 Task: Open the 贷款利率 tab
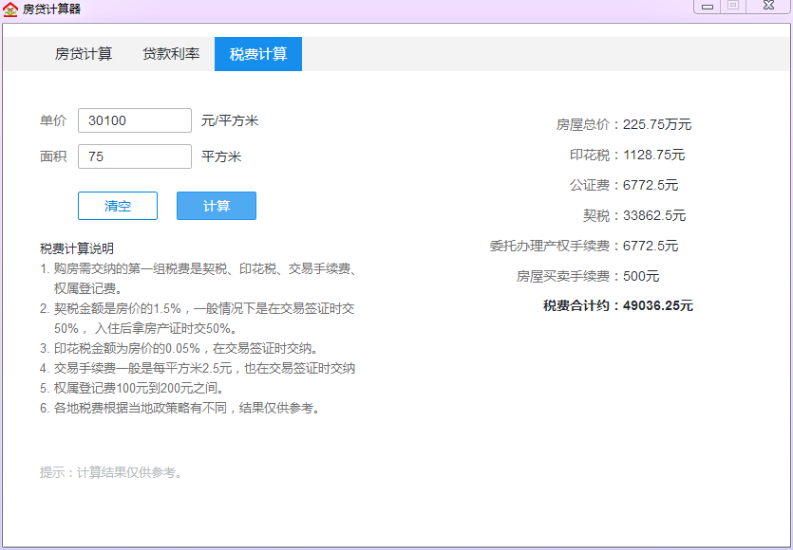tap(171, 54)
